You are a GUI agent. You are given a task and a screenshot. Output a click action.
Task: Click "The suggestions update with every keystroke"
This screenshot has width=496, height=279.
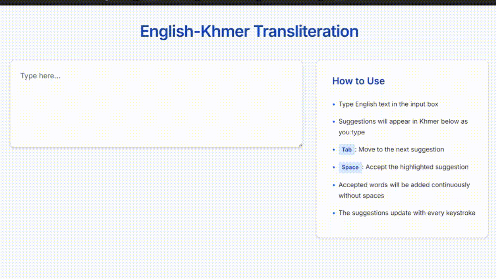[407, 213]
